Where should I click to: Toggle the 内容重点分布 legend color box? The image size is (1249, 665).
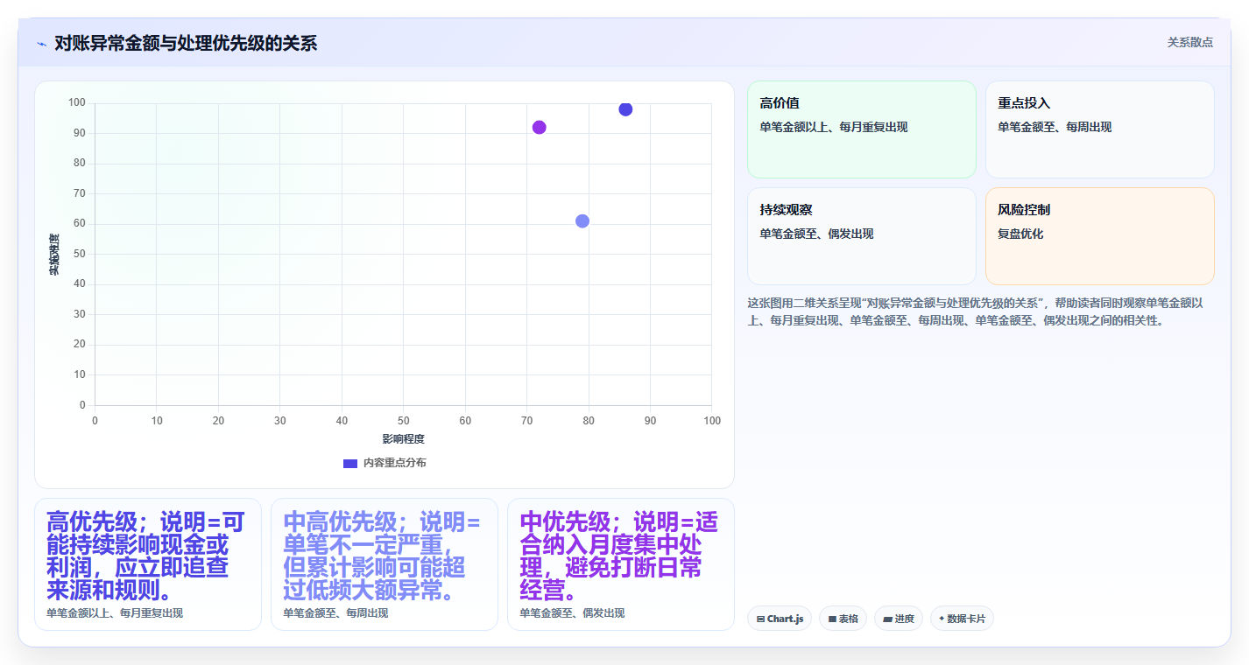tap(350, 463)
